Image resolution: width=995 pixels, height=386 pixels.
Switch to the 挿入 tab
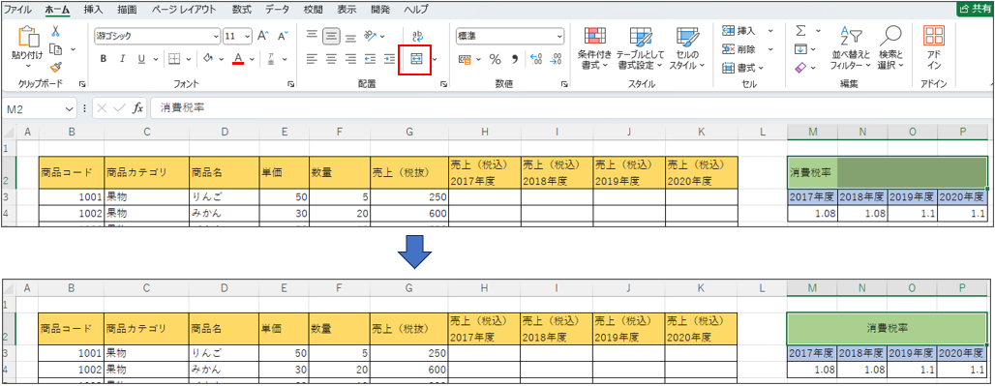pyautogui.click(x=93, y=9)
